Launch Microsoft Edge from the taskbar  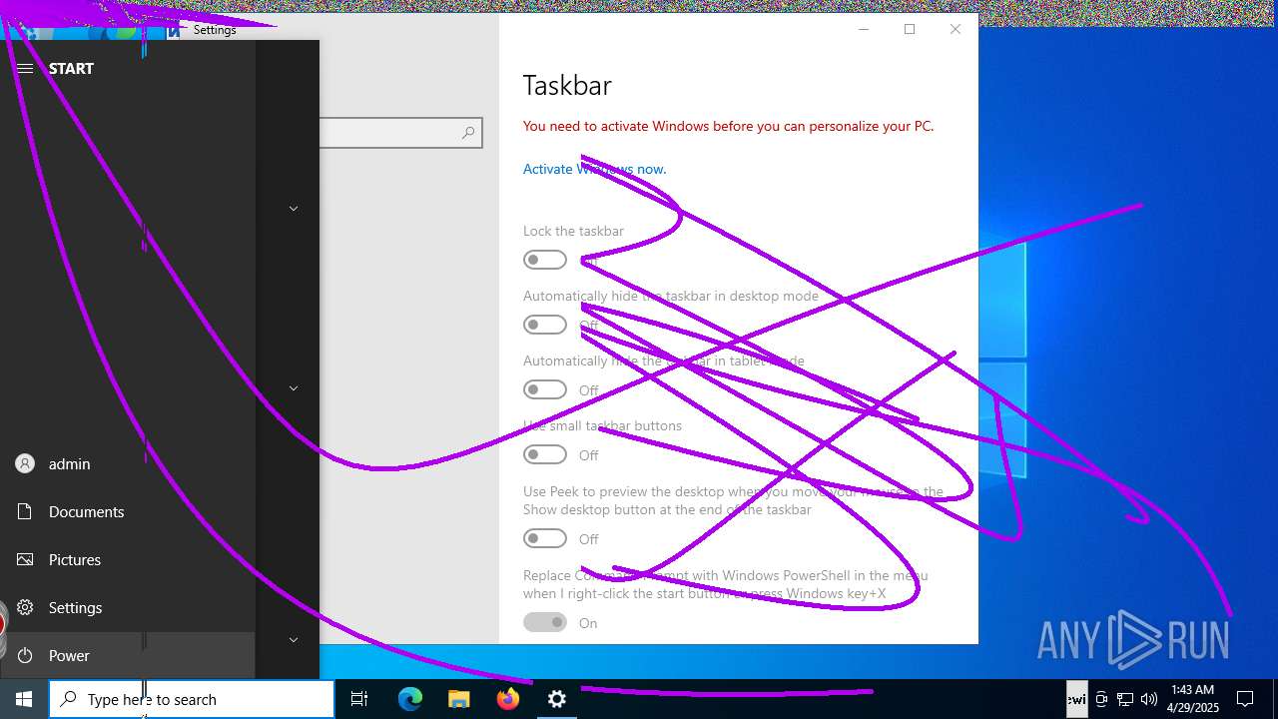pyautogui.click(x=410, y=699)
